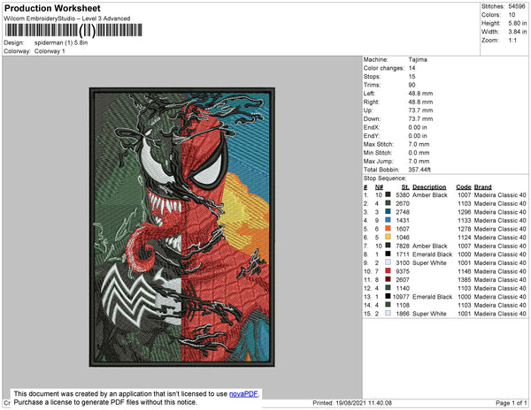Click 'Wilcom EmbroideryStudio – Level 3 Advanced' subtitle
This screenshot has height=410, width=531.
[67, 19]
